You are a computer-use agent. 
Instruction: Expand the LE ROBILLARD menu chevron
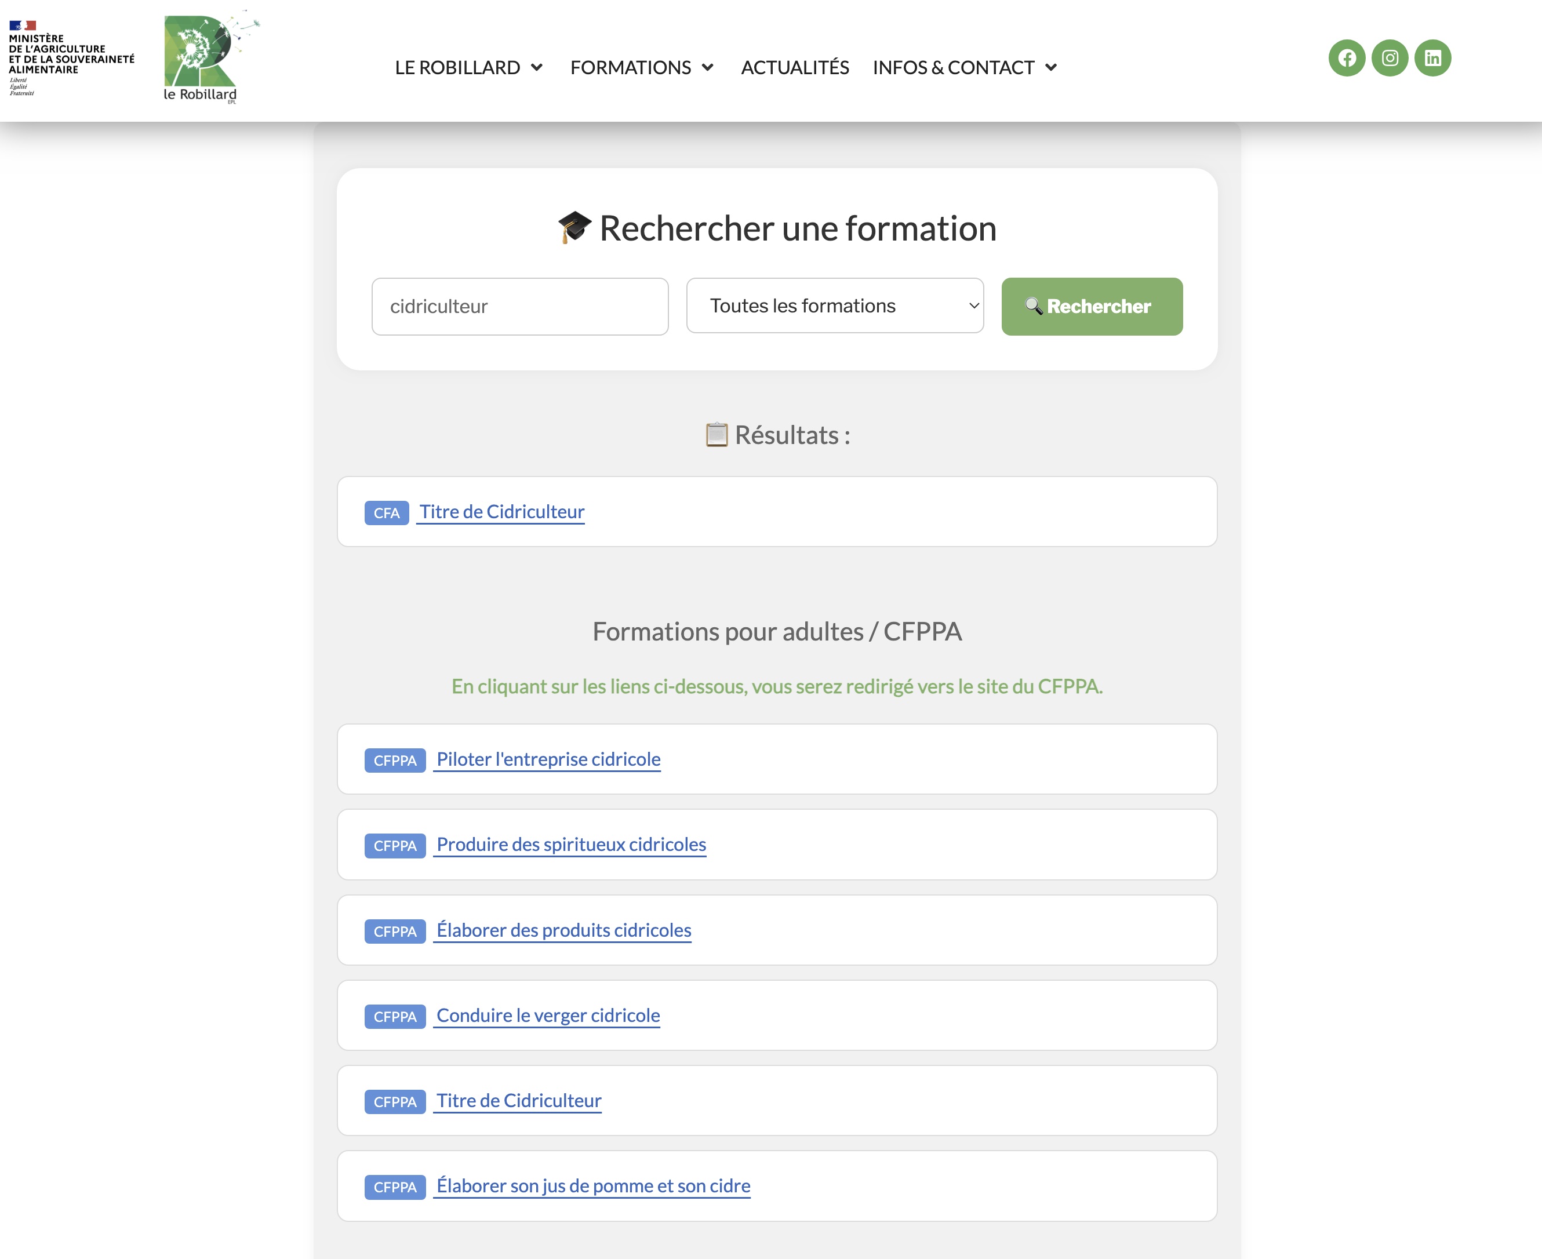coord(537,67)
